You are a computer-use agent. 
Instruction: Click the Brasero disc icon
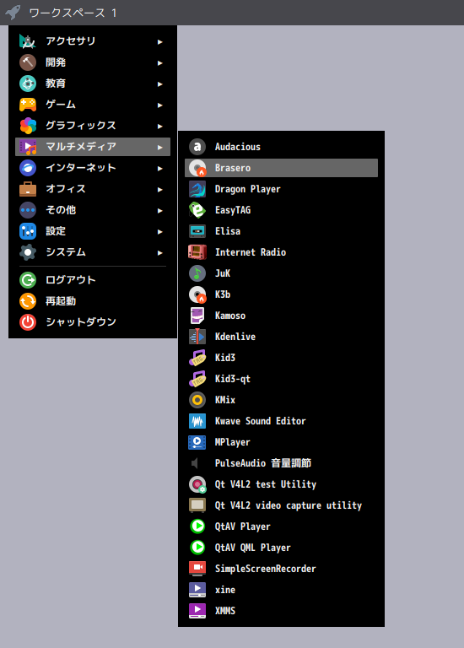pos(197,168)
